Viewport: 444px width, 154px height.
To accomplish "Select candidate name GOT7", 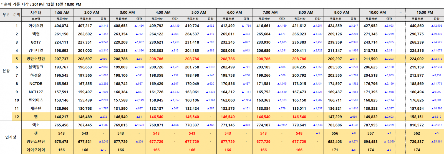I will [x=36, y=42].
